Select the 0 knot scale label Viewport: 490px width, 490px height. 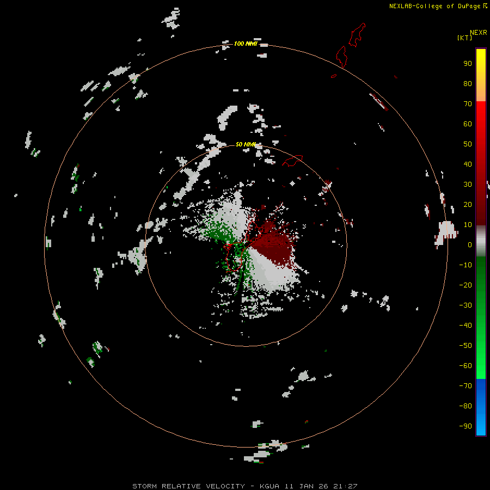pyautogui.click(x=470, y=244)
